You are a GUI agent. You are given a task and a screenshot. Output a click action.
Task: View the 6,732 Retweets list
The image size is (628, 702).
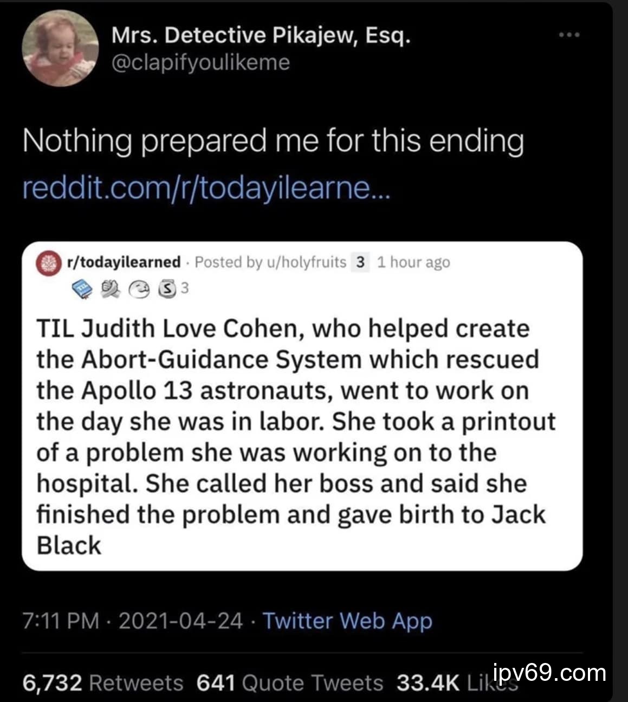(x=103, y=683)
